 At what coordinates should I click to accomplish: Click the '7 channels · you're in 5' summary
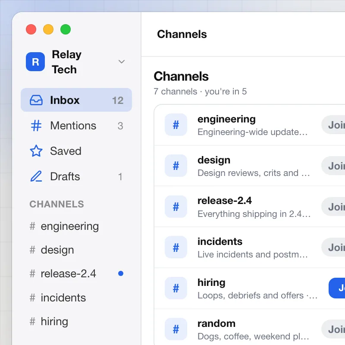click(200, 91)
